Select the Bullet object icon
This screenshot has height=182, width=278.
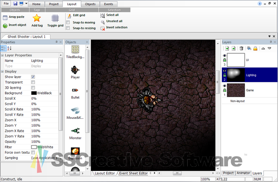coord(75,90)
